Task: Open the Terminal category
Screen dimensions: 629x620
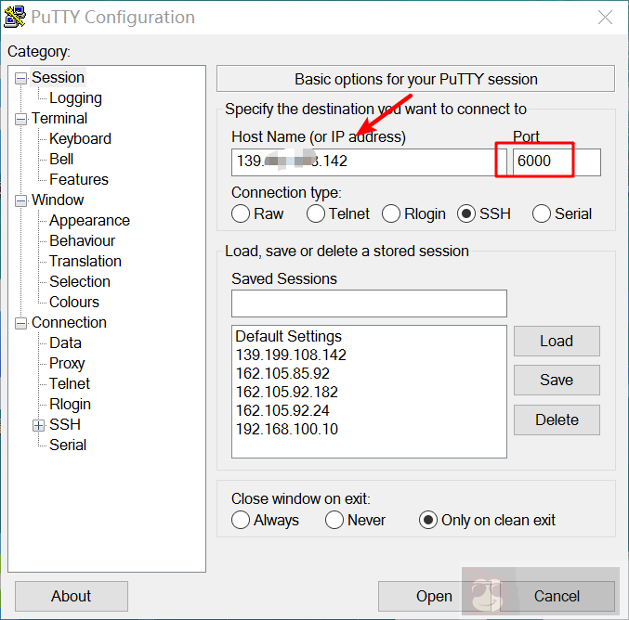Action: tap(59, 118)
